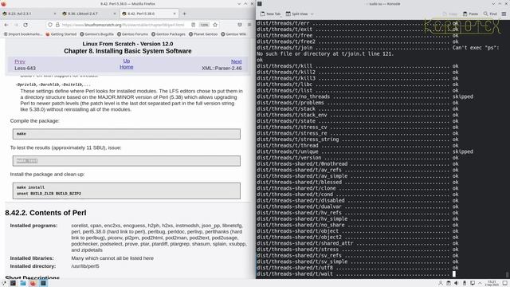Follow the Up navigation link
The width and height of the screenshot is (510, 287).
coord(126,61)
